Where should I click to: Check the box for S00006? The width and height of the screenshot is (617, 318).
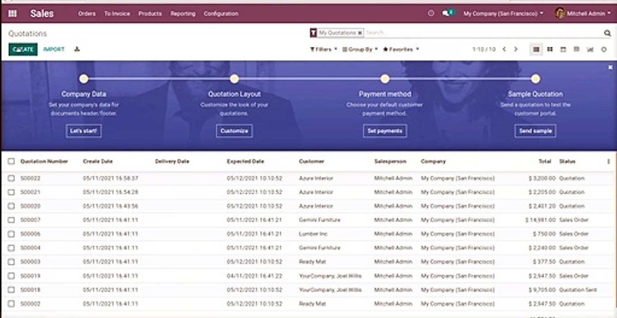pyautogui.click(x=11, y=234)
